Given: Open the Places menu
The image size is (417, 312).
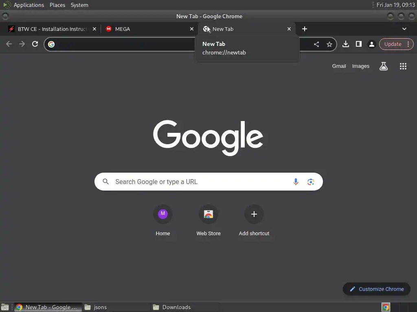Looking at the screenshot, I should pos(57,5).
